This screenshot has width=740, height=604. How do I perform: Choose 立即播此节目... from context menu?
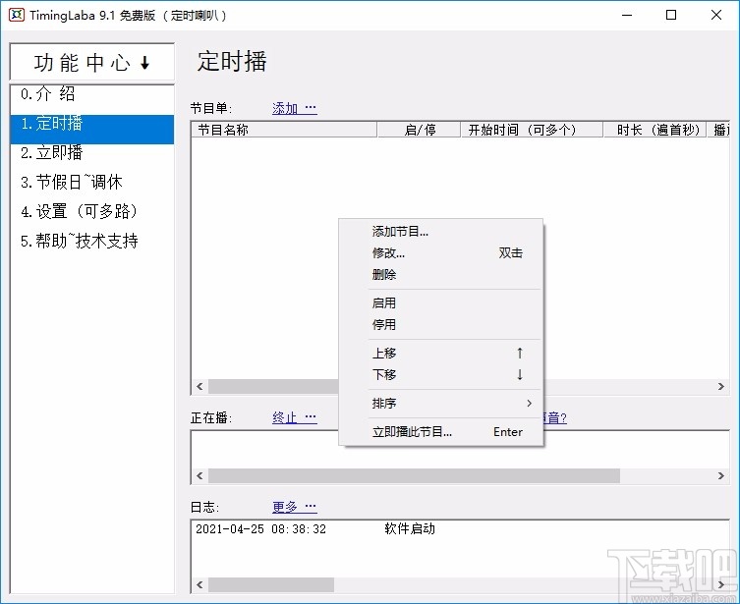click(441, 432)
